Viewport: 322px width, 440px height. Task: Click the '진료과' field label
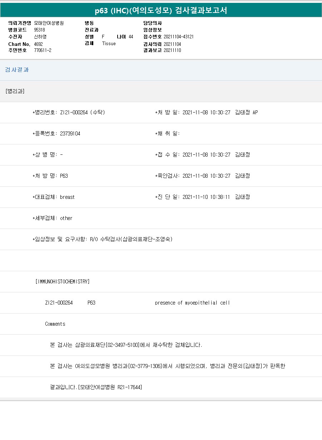tap(91, 30)
